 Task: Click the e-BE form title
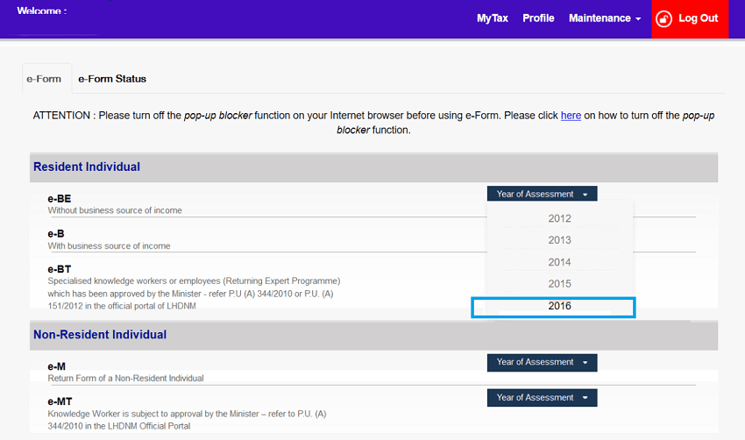coord(60,199)
